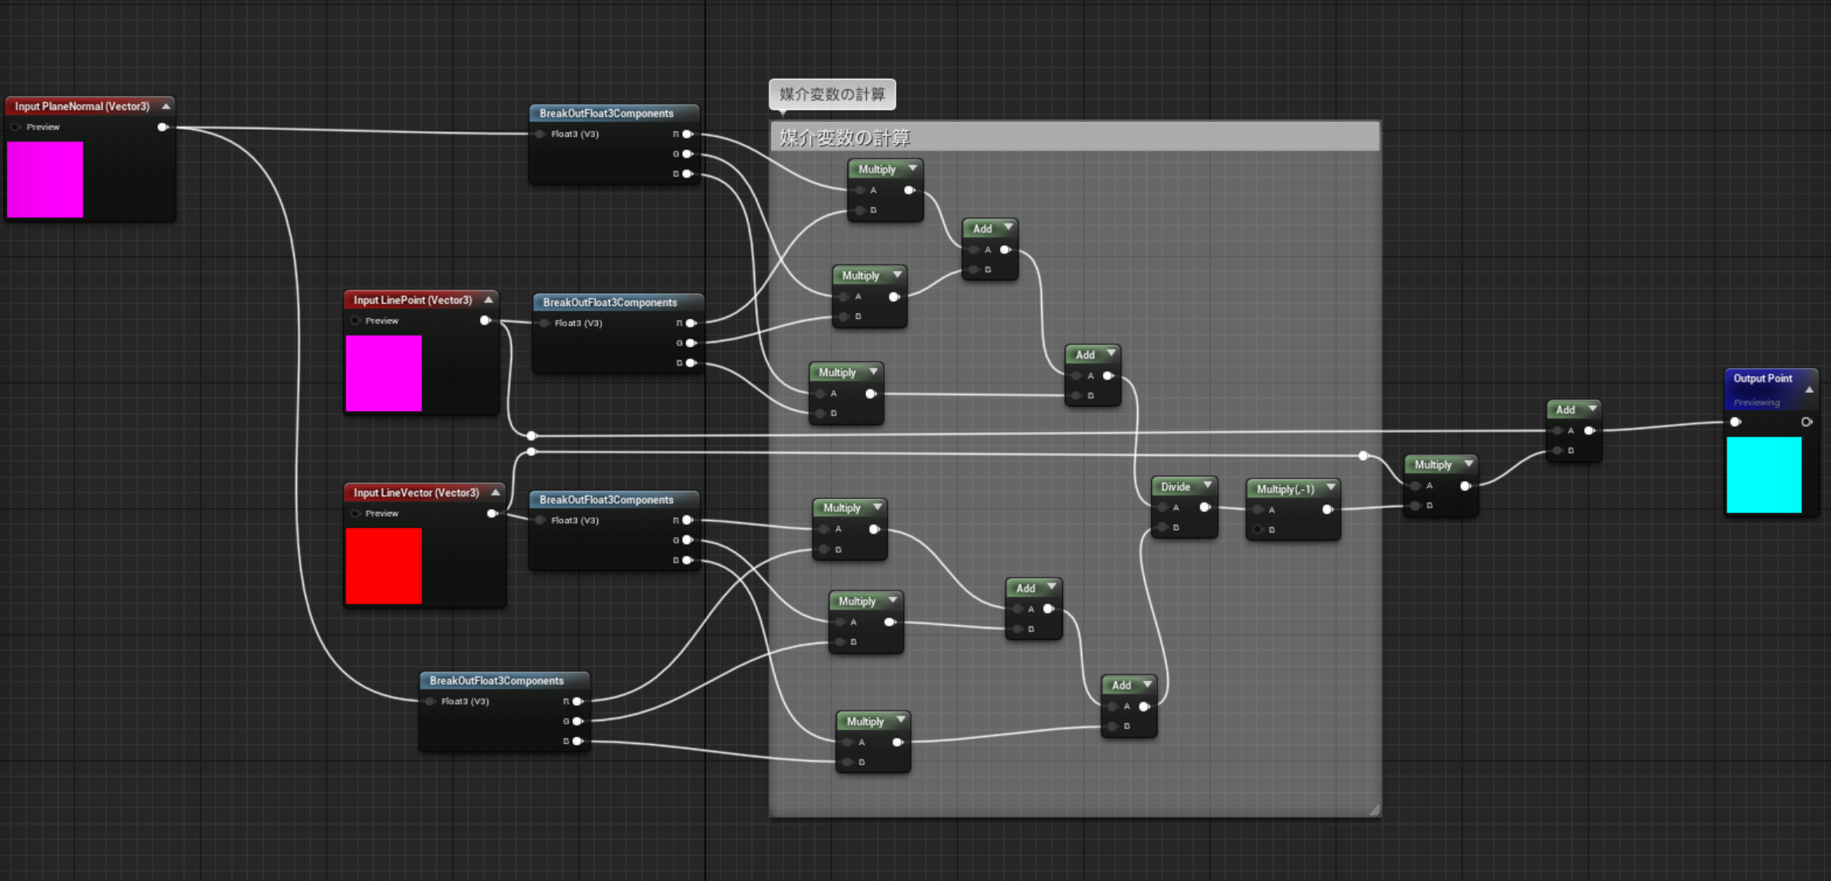Click the Output Point node's left input pin
This screenshot has width=1831, height=881.
tap(1735, 422)
